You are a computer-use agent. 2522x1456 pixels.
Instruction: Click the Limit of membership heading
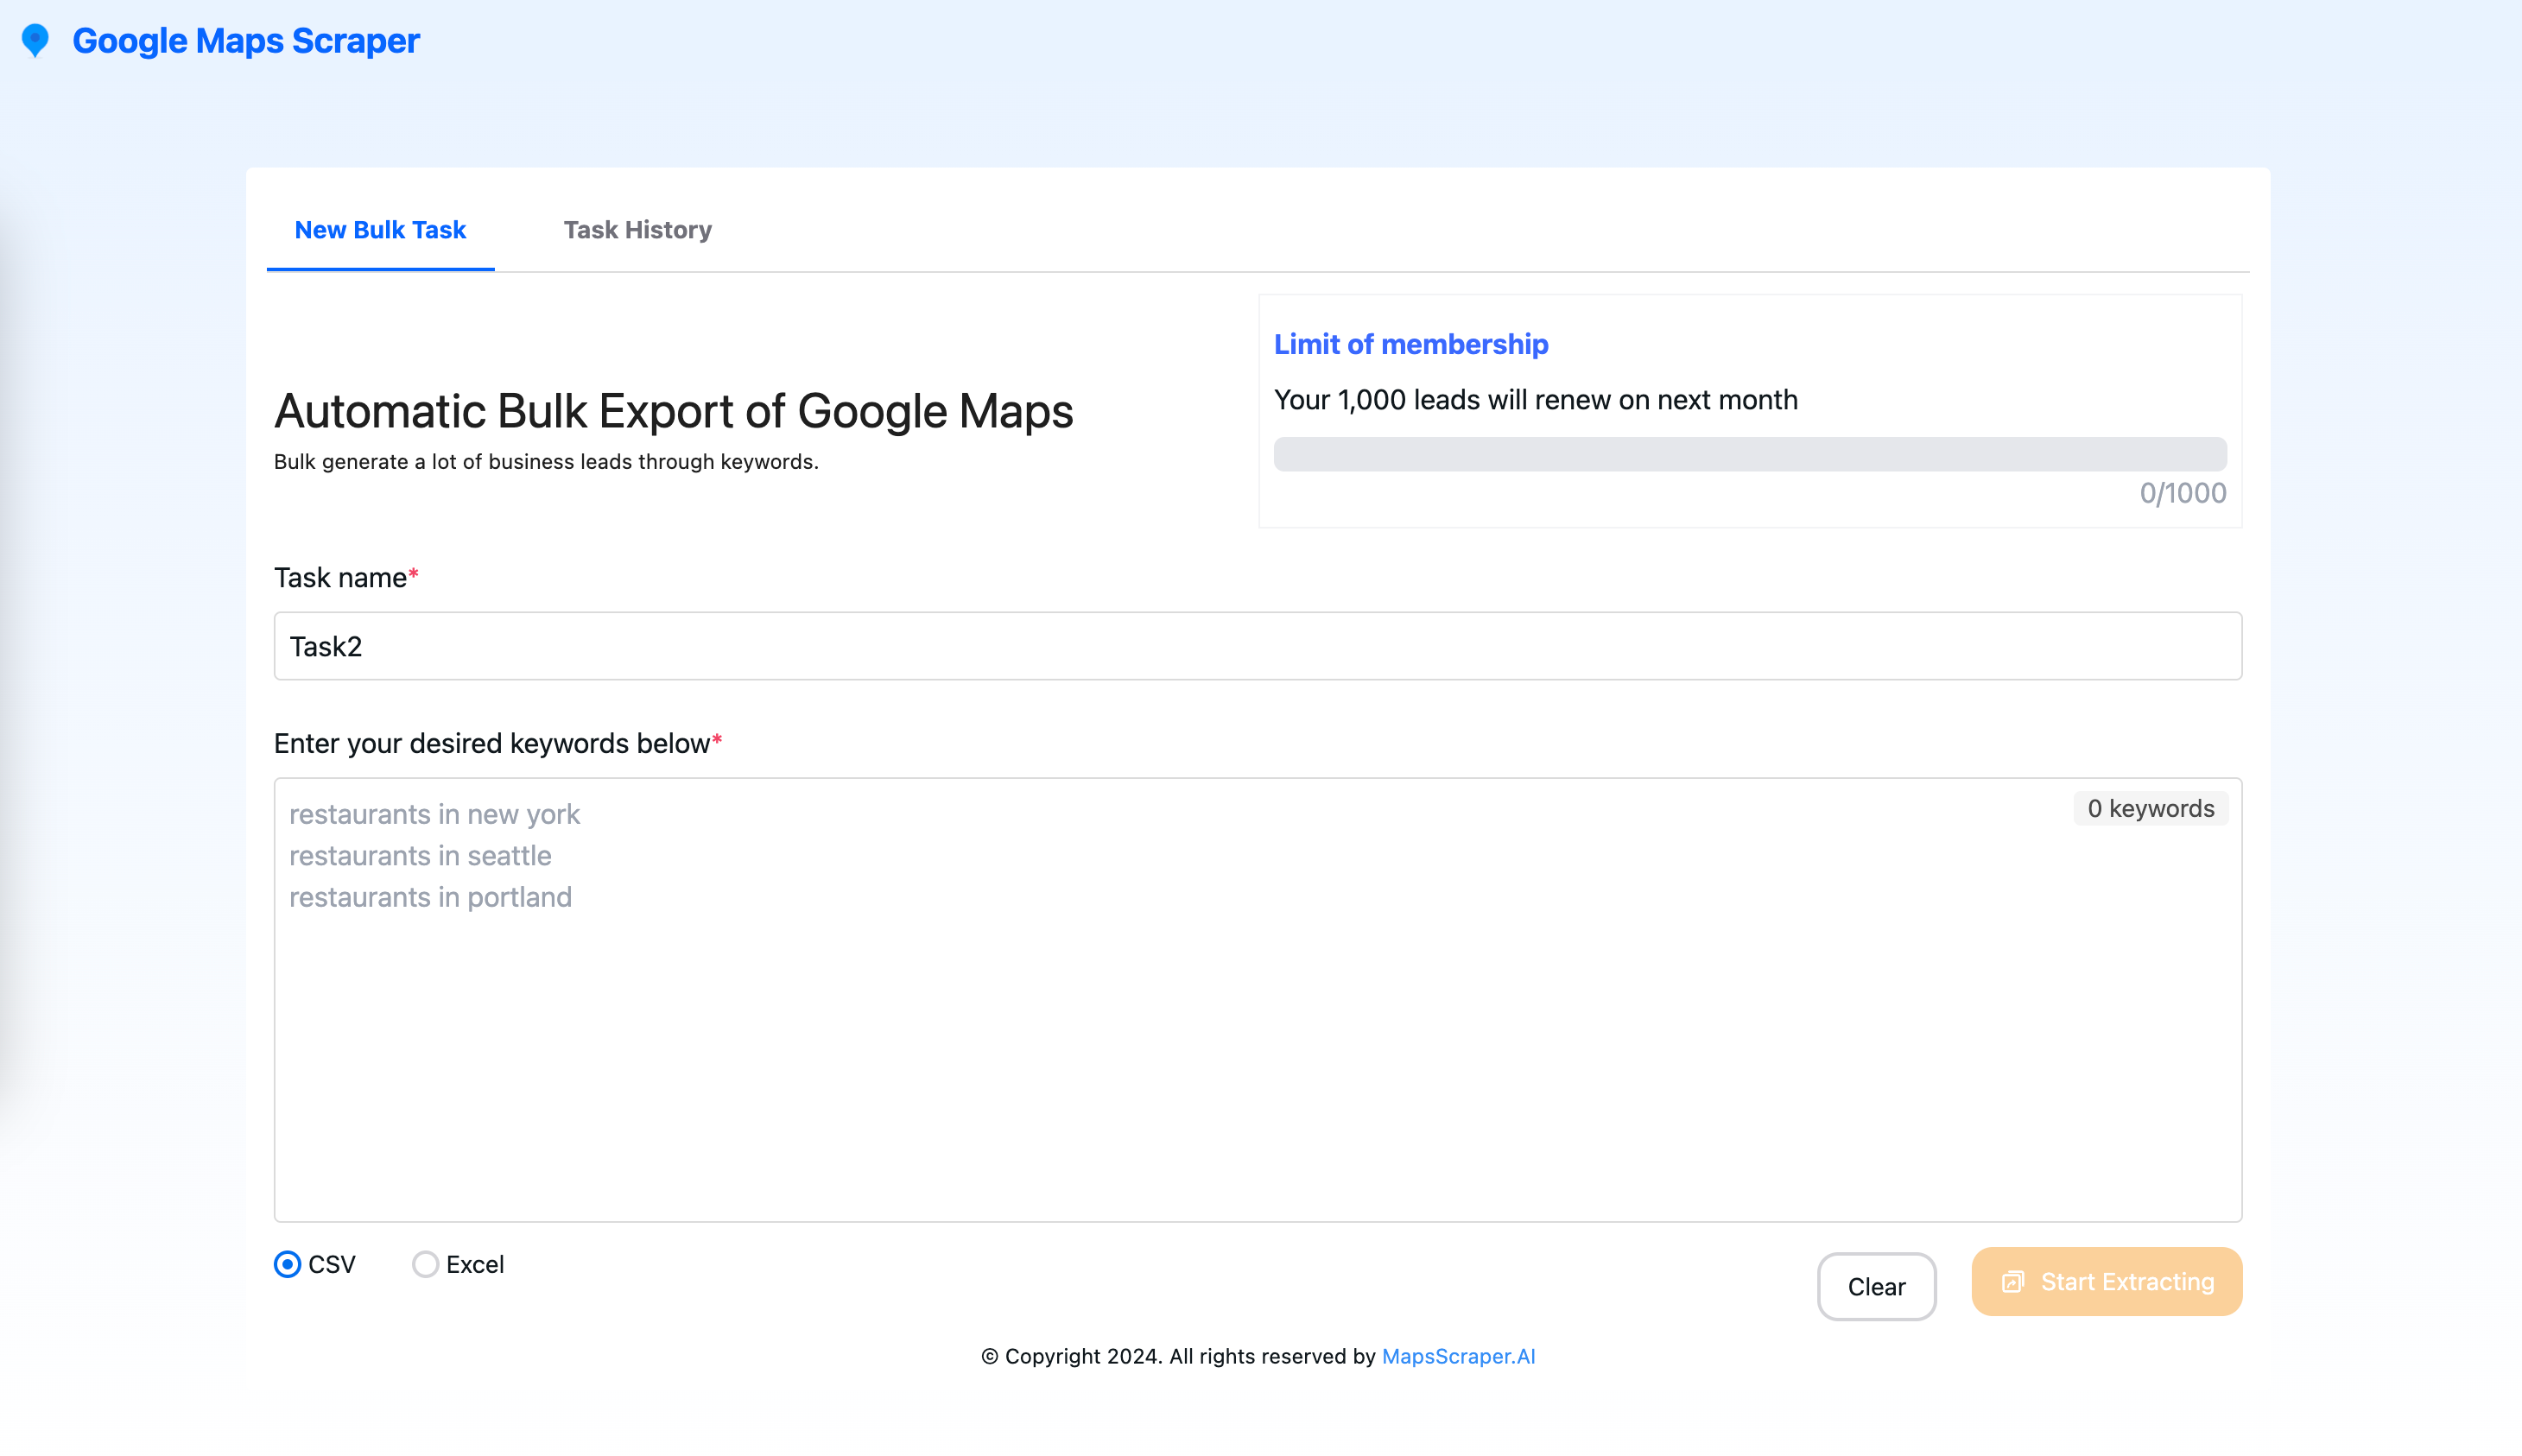(1410, 344)
